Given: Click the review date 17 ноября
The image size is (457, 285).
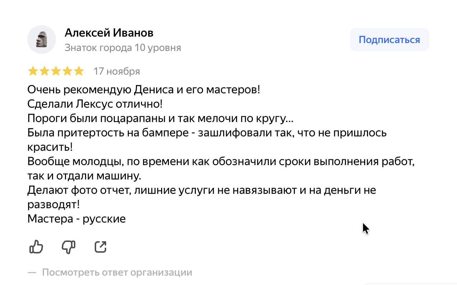Looking at the screenshot, I should (x=117, y=71).
